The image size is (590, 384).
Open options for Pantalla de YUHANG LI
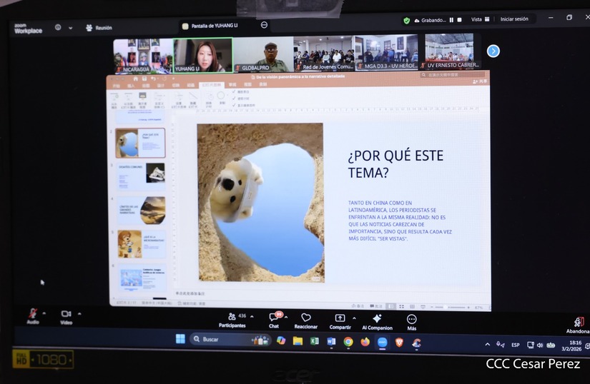[264, 25]
